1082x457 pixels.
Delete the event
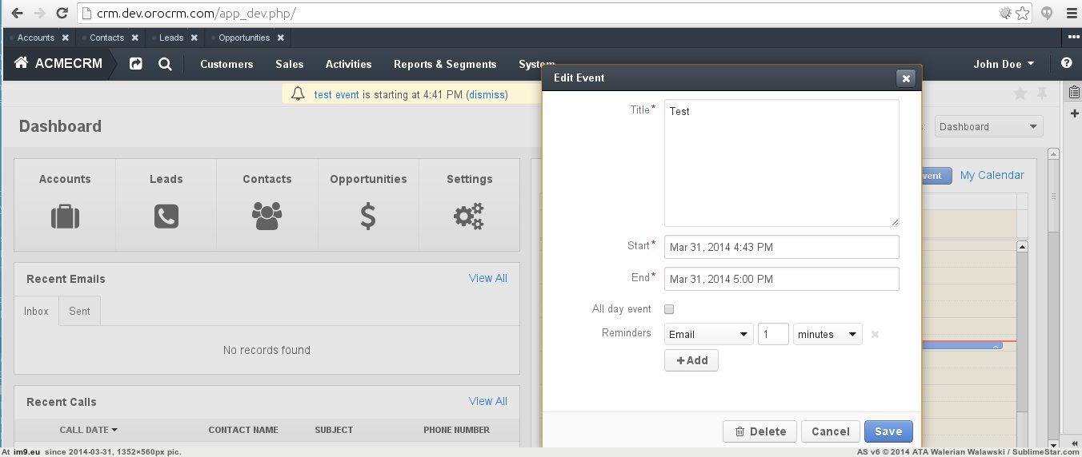pos(759,431)
